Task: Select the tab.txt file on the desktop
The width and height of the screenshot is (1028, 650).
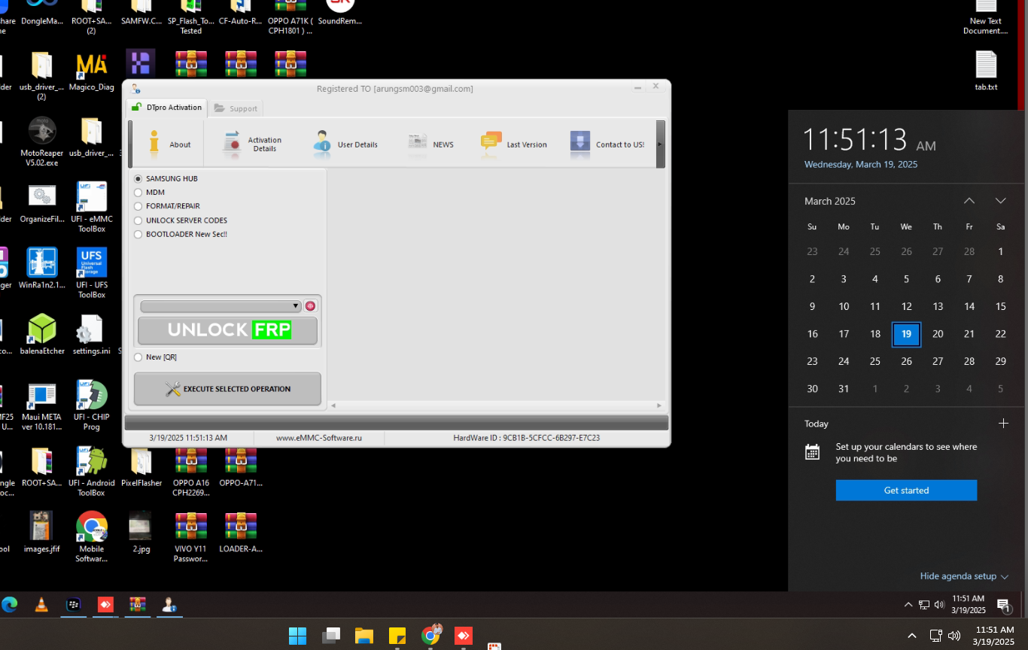Action: click(x=986, y=71)
